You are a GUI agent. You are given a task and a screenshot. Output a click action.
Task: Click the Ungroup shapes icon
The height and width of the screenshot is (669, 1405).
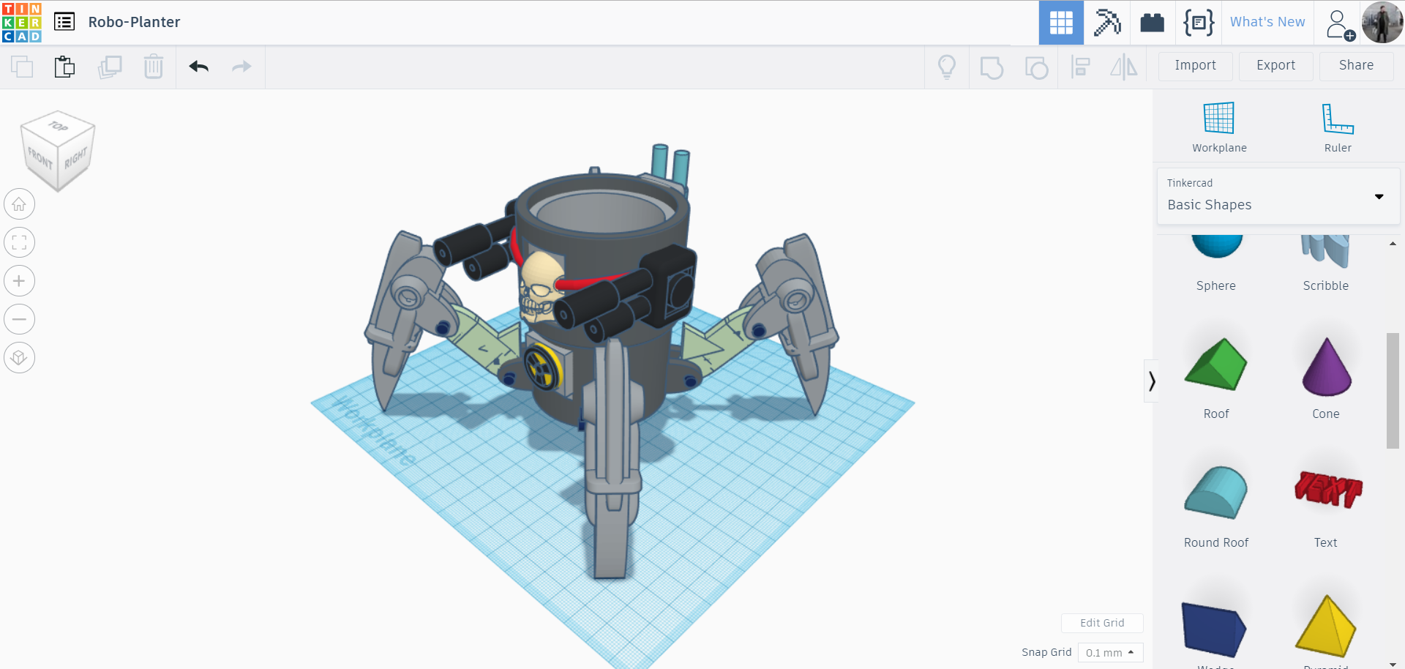click(x=1036, y=67)
